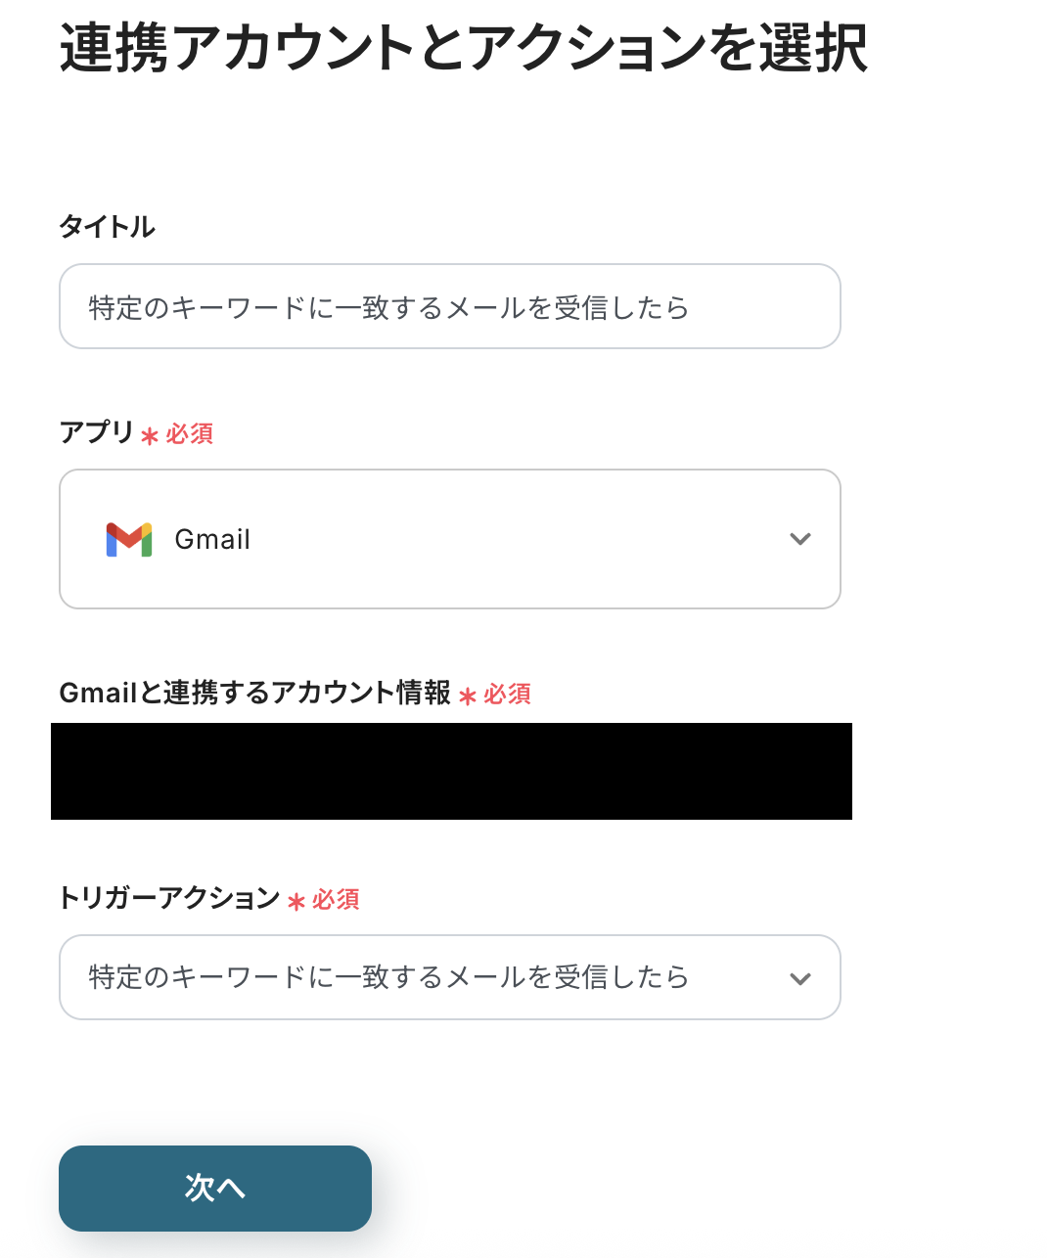The width and height of the screenshot is (1047, 1258).
Task: Click the 必須 marker next to トリガーアクション
Action: (x=337, y=899)
